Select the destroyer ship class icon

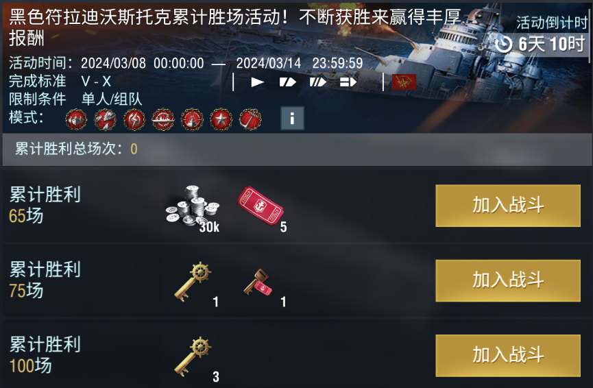pyautogui.click(x=258, y=82)
